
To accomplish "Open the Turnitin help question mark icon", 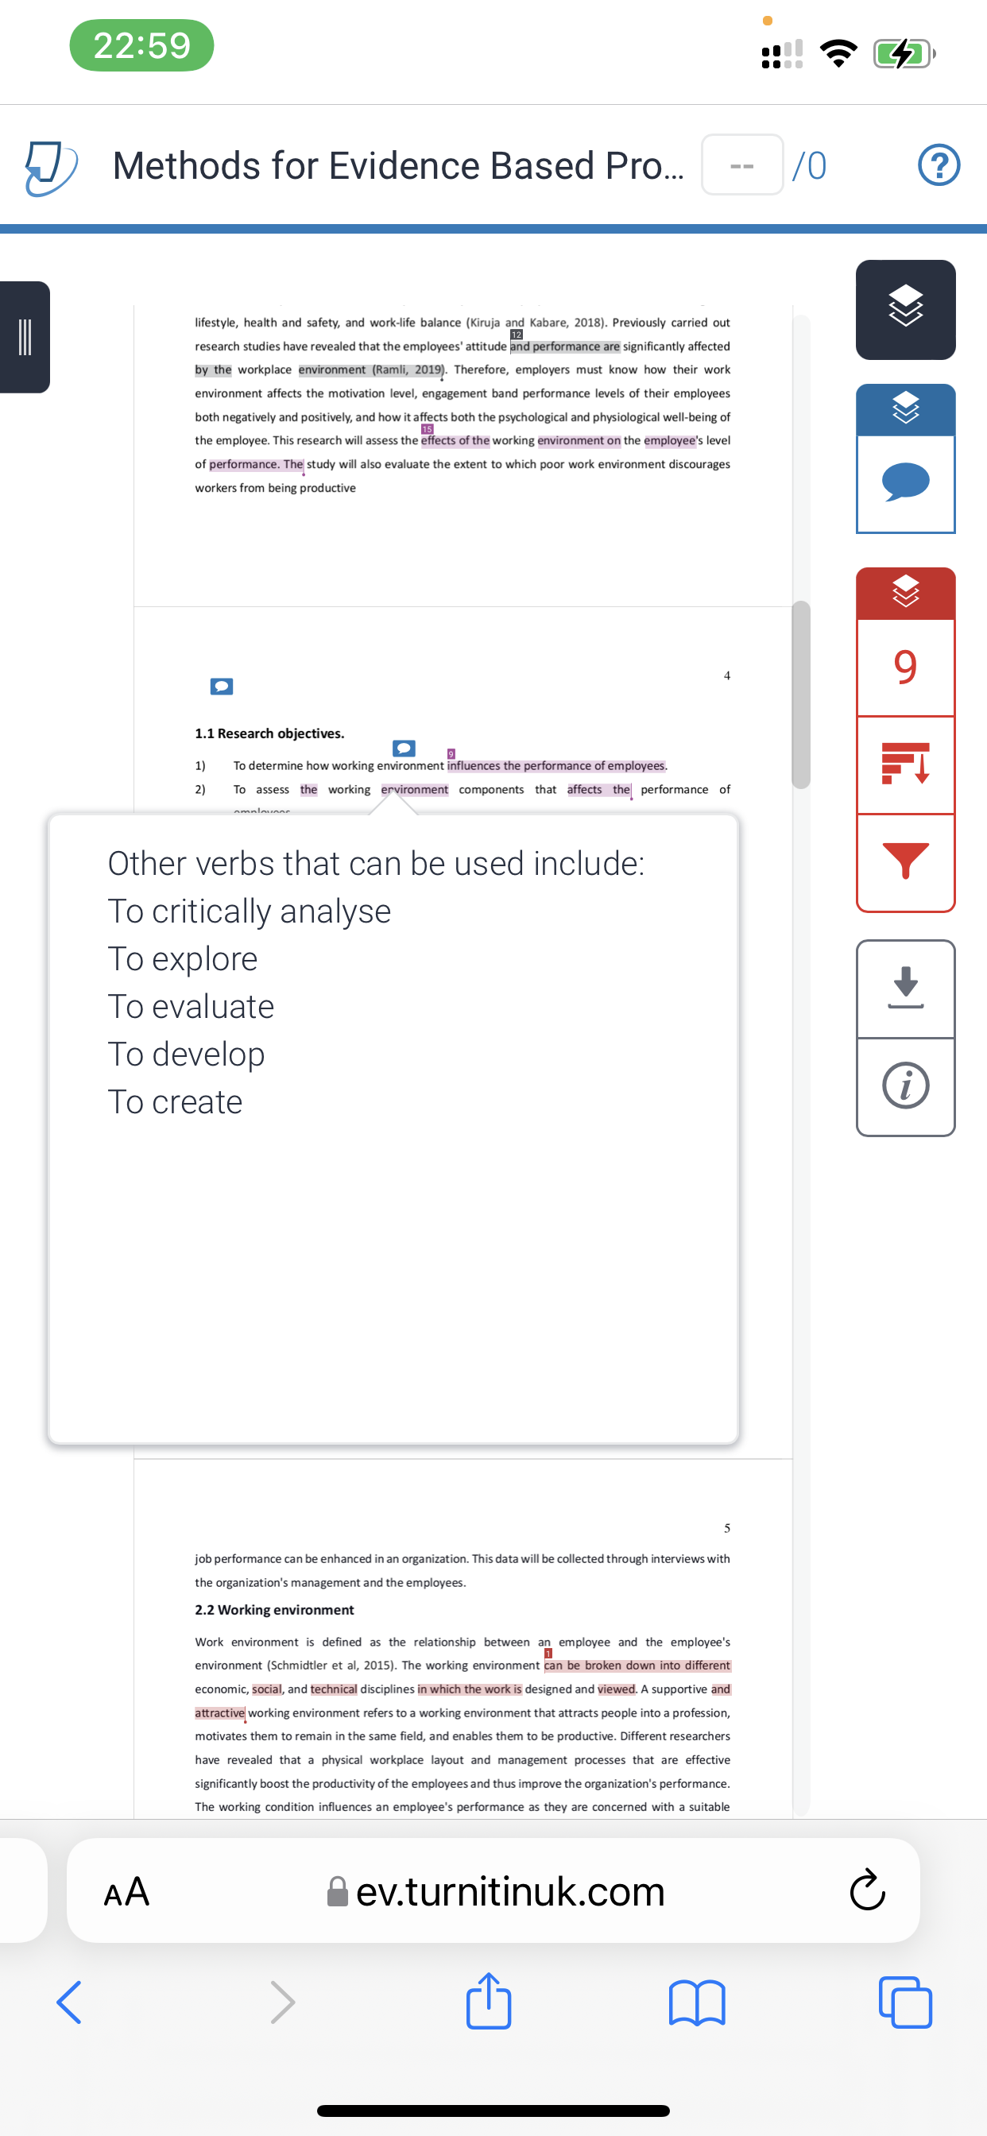I will (x=939, y=164).
